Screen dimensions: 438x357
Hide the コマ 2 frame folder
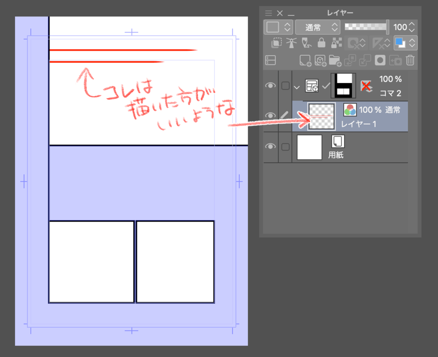271,85
